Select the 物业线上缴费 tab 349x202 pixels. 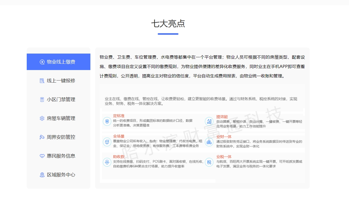58,62
